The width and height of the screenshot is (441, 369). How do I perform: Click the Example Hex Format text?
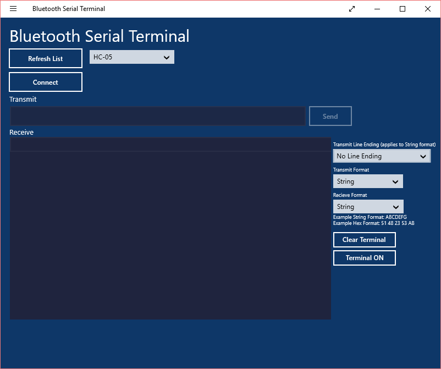point(373,223)
